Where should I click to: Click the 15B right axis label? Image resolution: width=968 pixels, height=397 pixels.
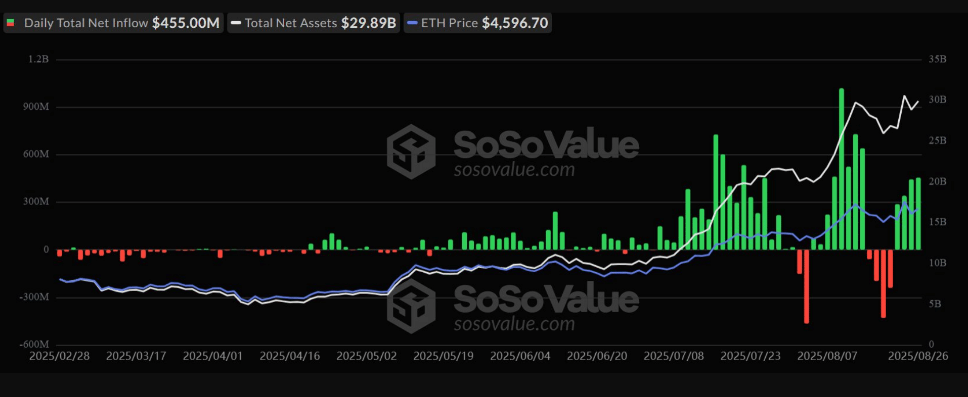pos(937,222)
